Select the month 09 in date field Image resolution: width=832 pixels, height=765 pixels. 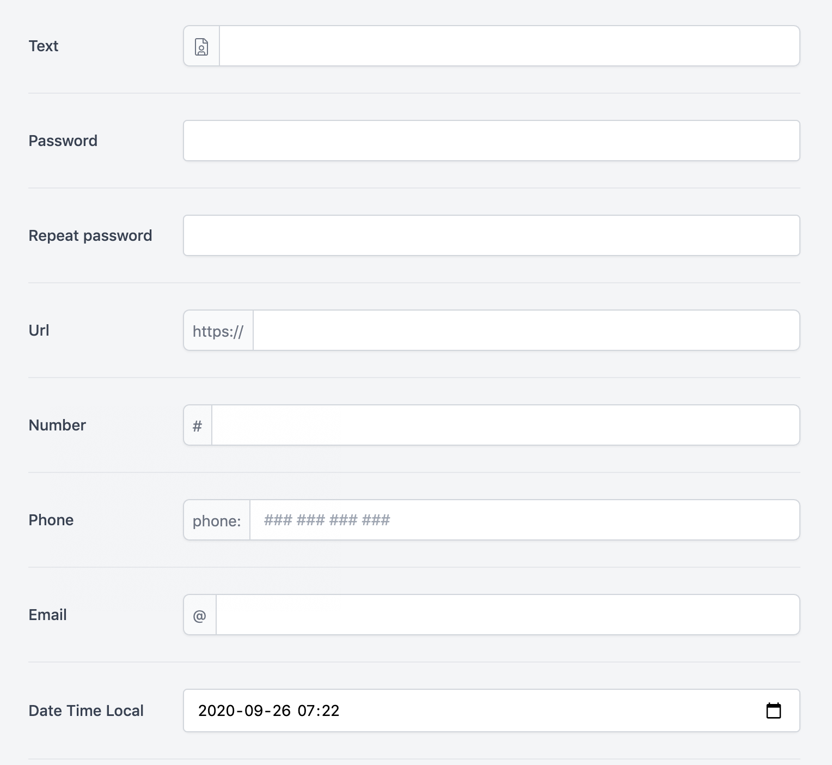click(254, 711)
